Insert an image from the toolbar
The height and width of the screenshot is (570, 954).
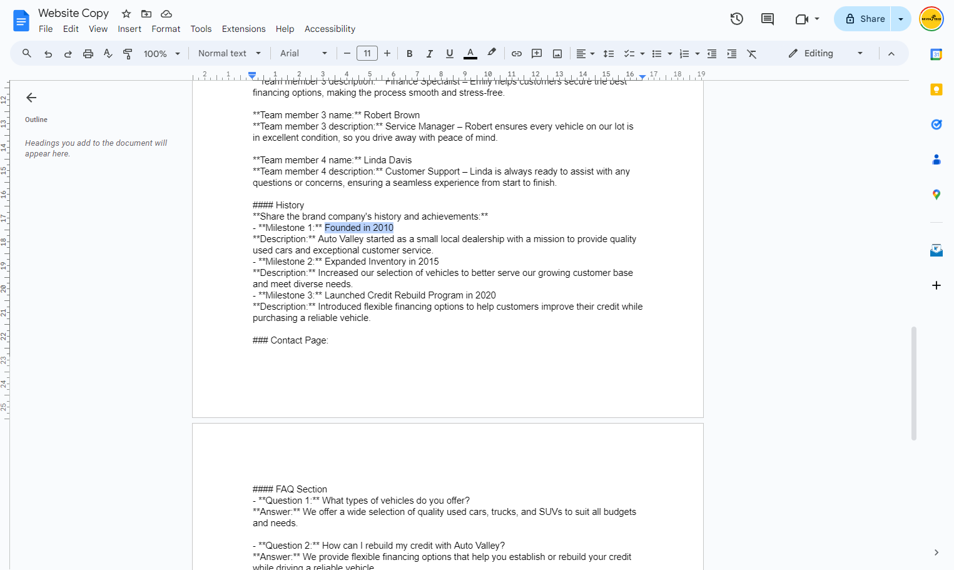(x=557, y=54)
